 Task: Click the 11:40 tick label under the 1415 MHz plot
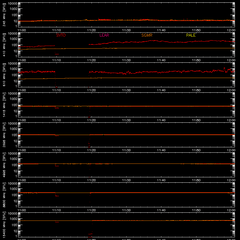pyautogui.click(x=161, y=120)
